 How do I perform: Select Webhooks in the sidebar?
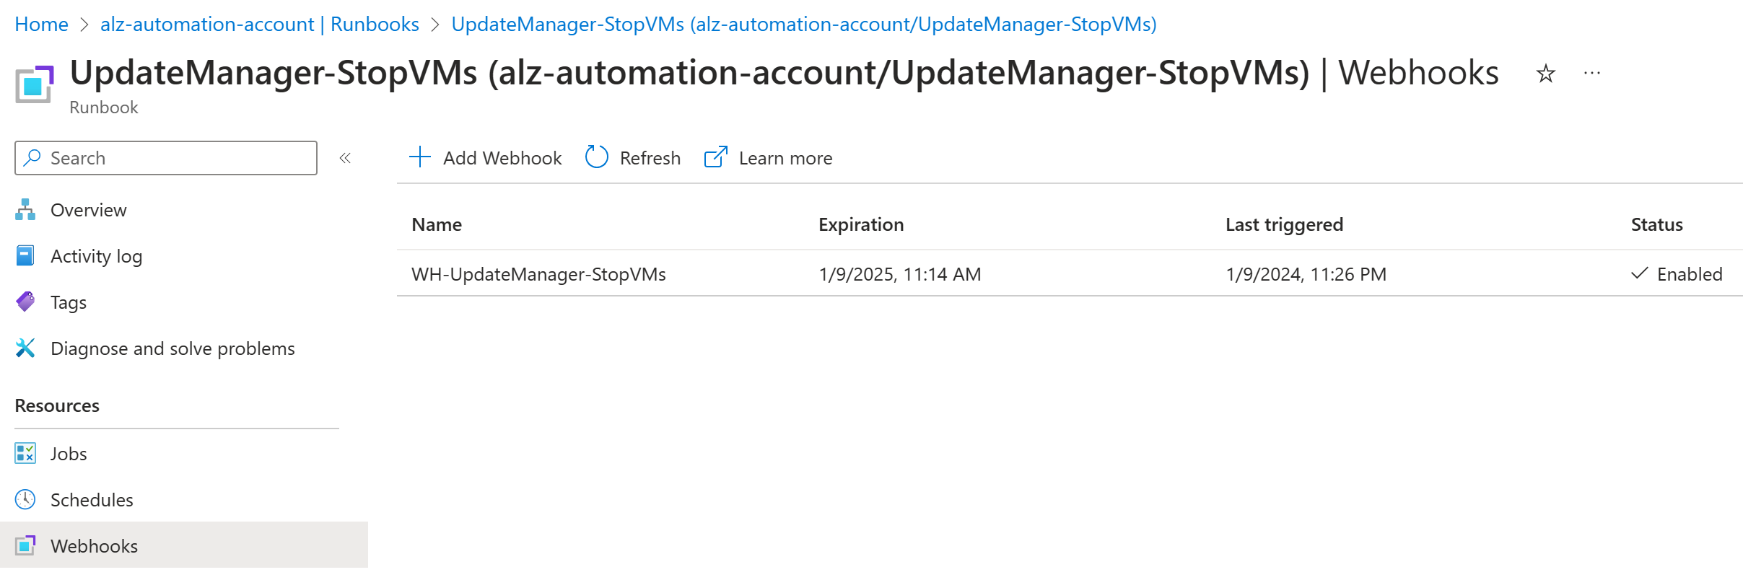tap(184, 545)
